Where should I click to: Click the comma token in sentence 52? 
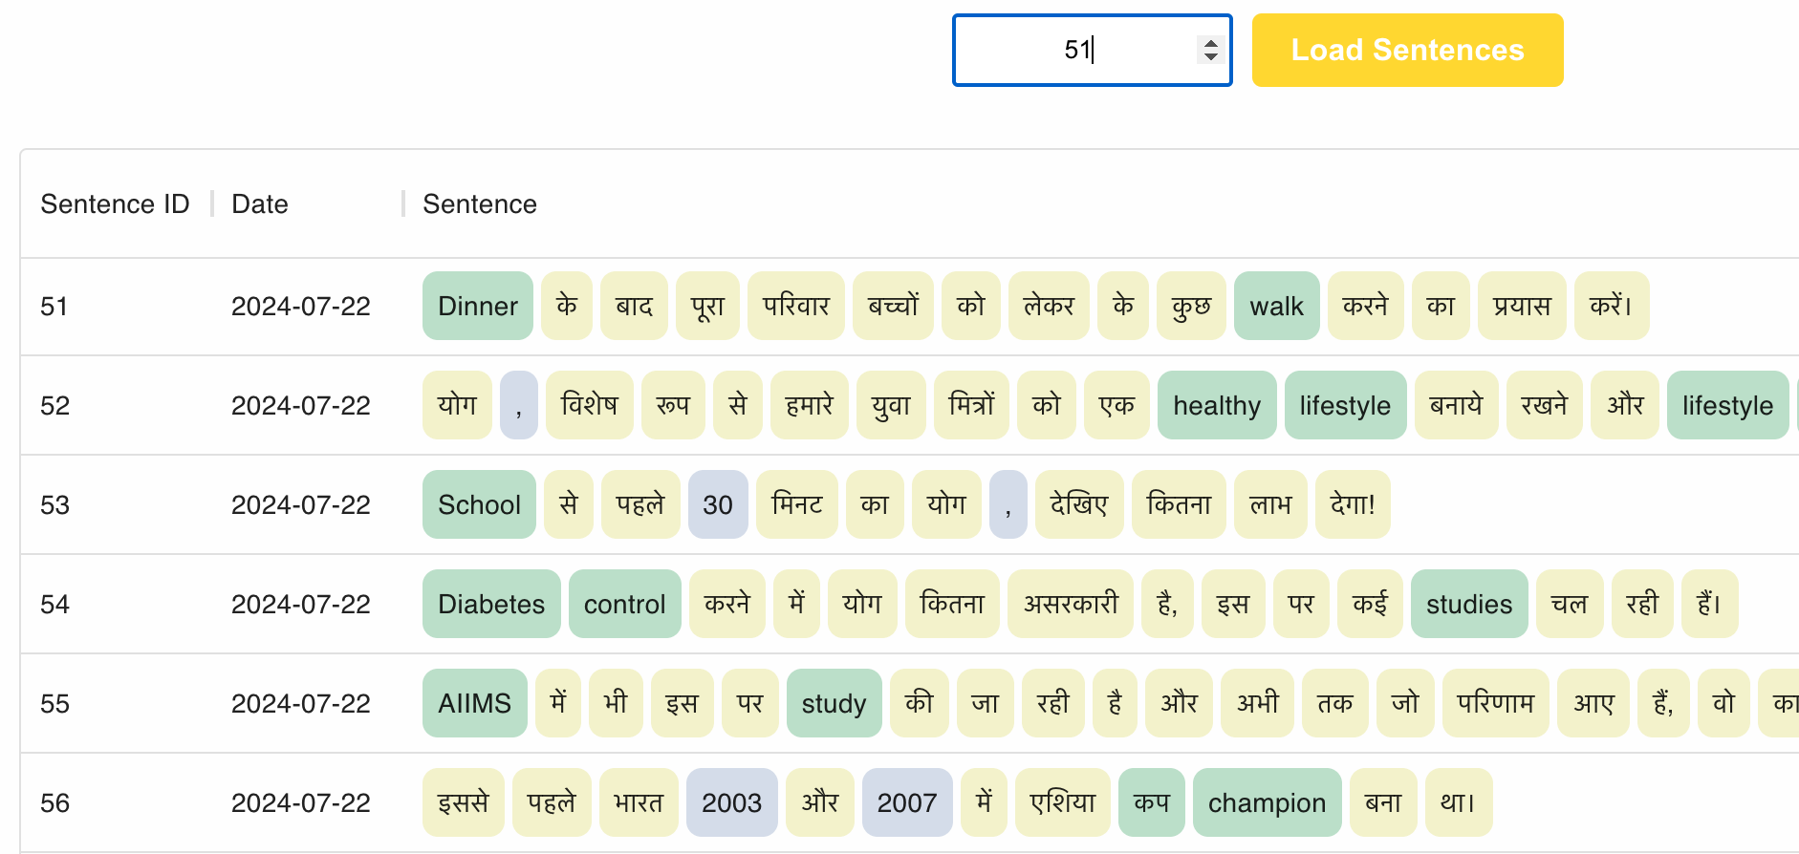click(518, 406)
